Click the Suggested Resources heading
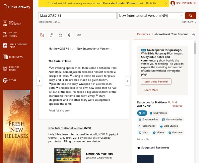Viewport: 199px width, 163px height. click(x=155, y=148)
